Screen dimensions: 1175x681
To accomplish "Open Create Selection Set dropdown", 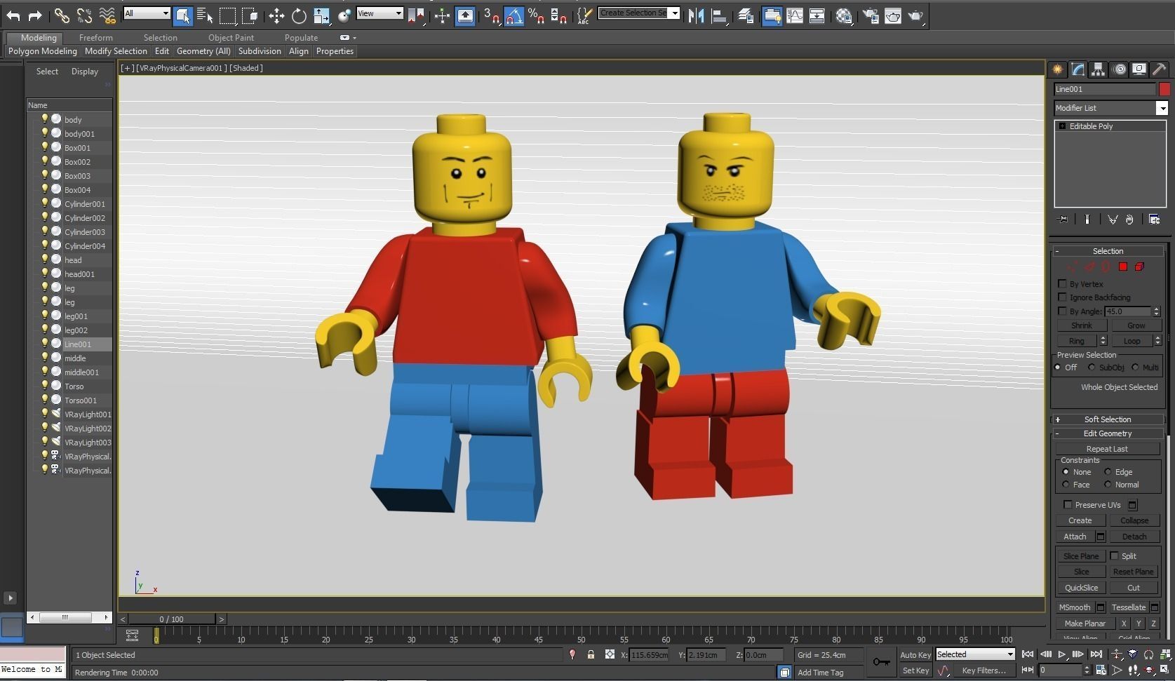I will (639, 13).
